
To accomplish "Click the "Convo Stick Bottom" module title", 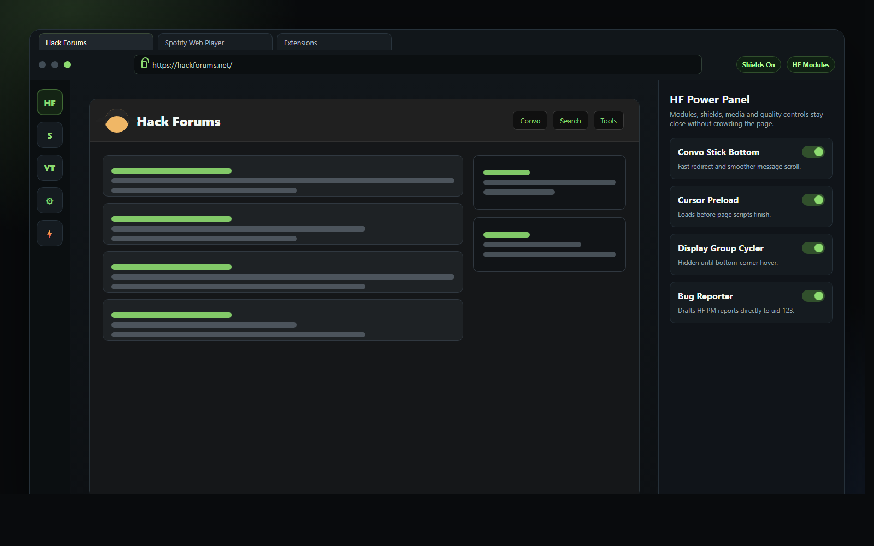I will pyautogui.click(x=718, y=152).
